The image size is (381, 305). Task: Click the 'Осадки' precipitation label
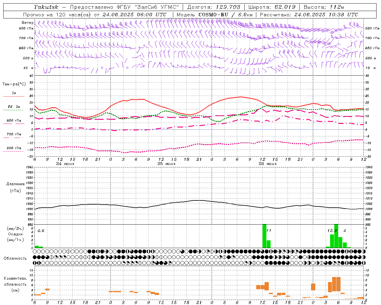[15, 234]
